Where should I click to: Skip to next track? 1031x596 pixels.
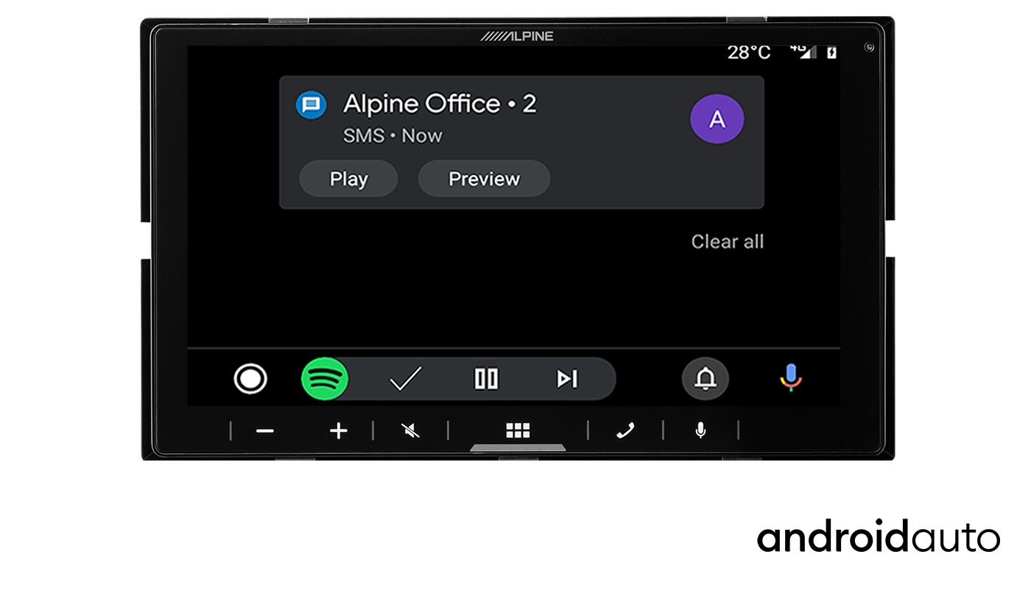click(x=567, y=379)
